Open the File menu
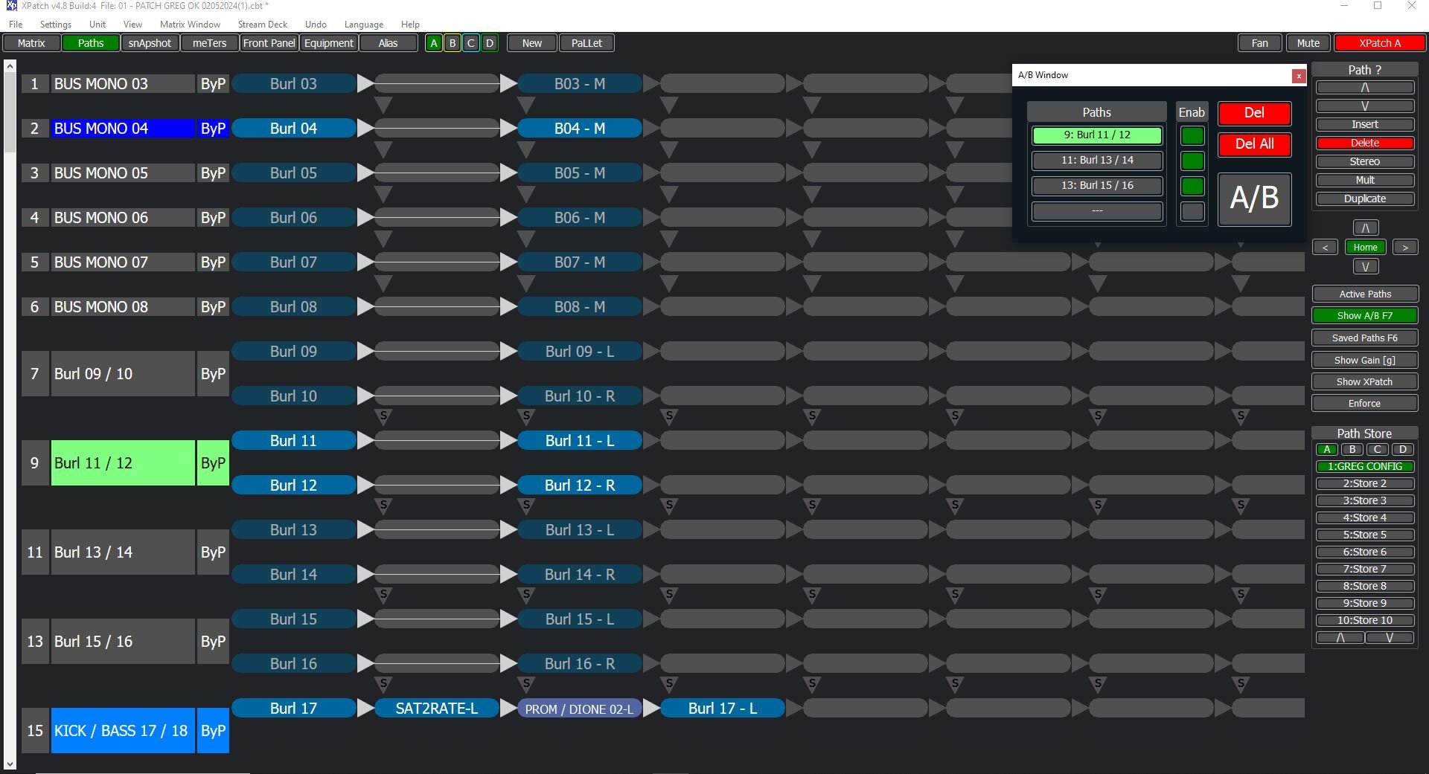This screenshot has width=1429, height=774. coord(15,24)
